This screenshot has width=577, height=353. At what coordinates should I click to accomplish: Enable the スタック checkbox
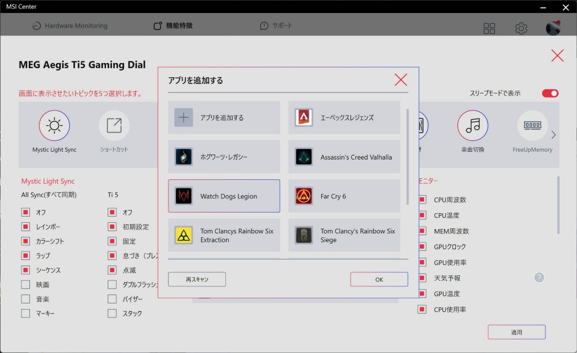coord(112,314)
